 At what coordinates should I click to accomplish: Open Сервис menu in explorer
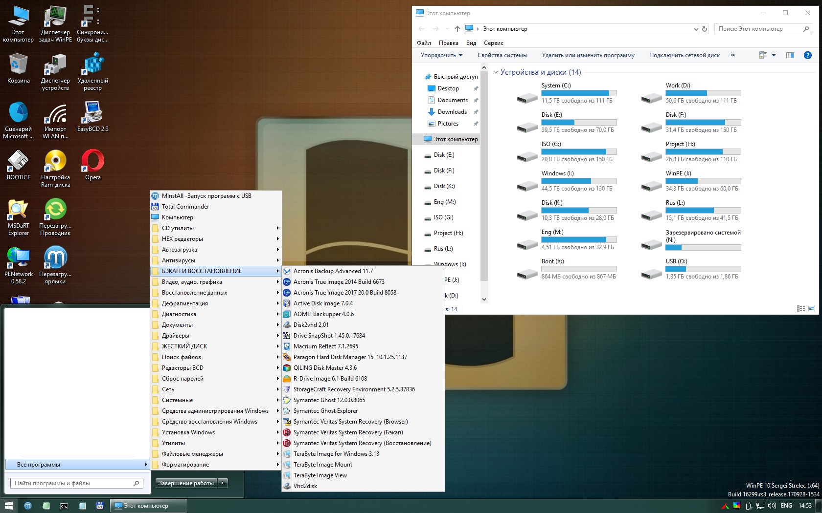pyautogui.click(x=494, y=43)
